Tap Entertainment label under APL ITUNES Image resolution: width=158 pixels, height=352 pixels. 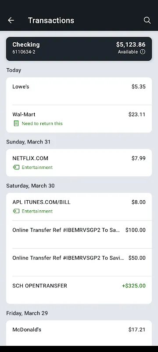click(x=37, y=211)
